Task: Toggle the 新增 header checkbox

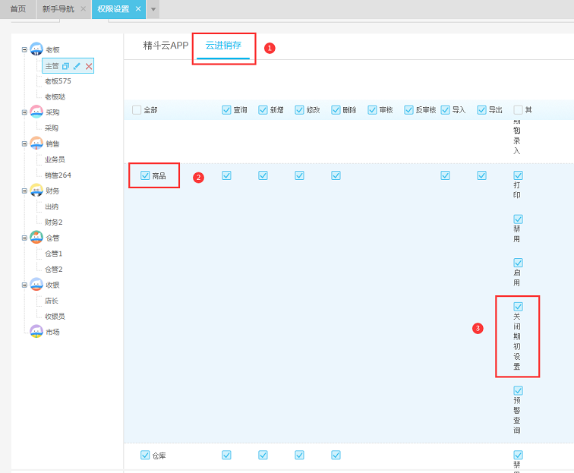Action: [263, 110]
